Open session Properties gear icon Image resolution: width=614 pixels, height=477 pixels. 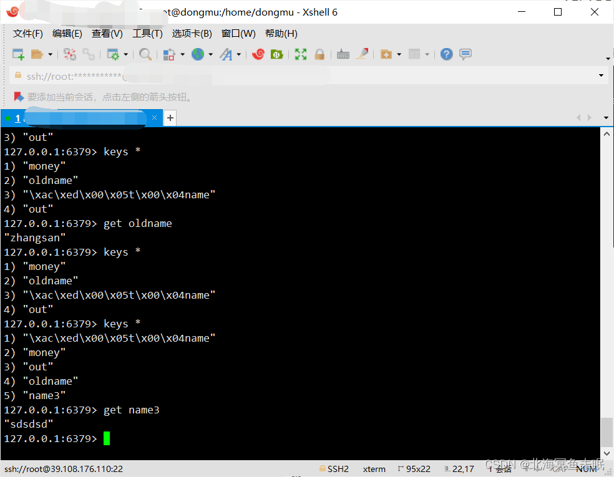pos(113,54)
